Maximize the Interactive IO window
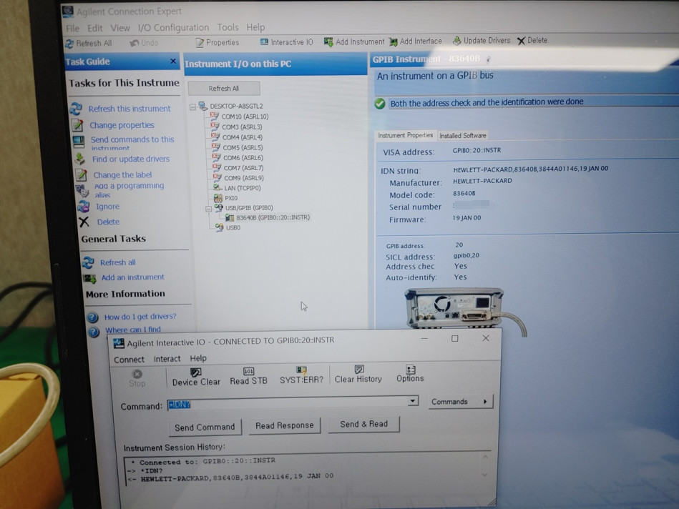679x509 pixels. pos(454,338)
